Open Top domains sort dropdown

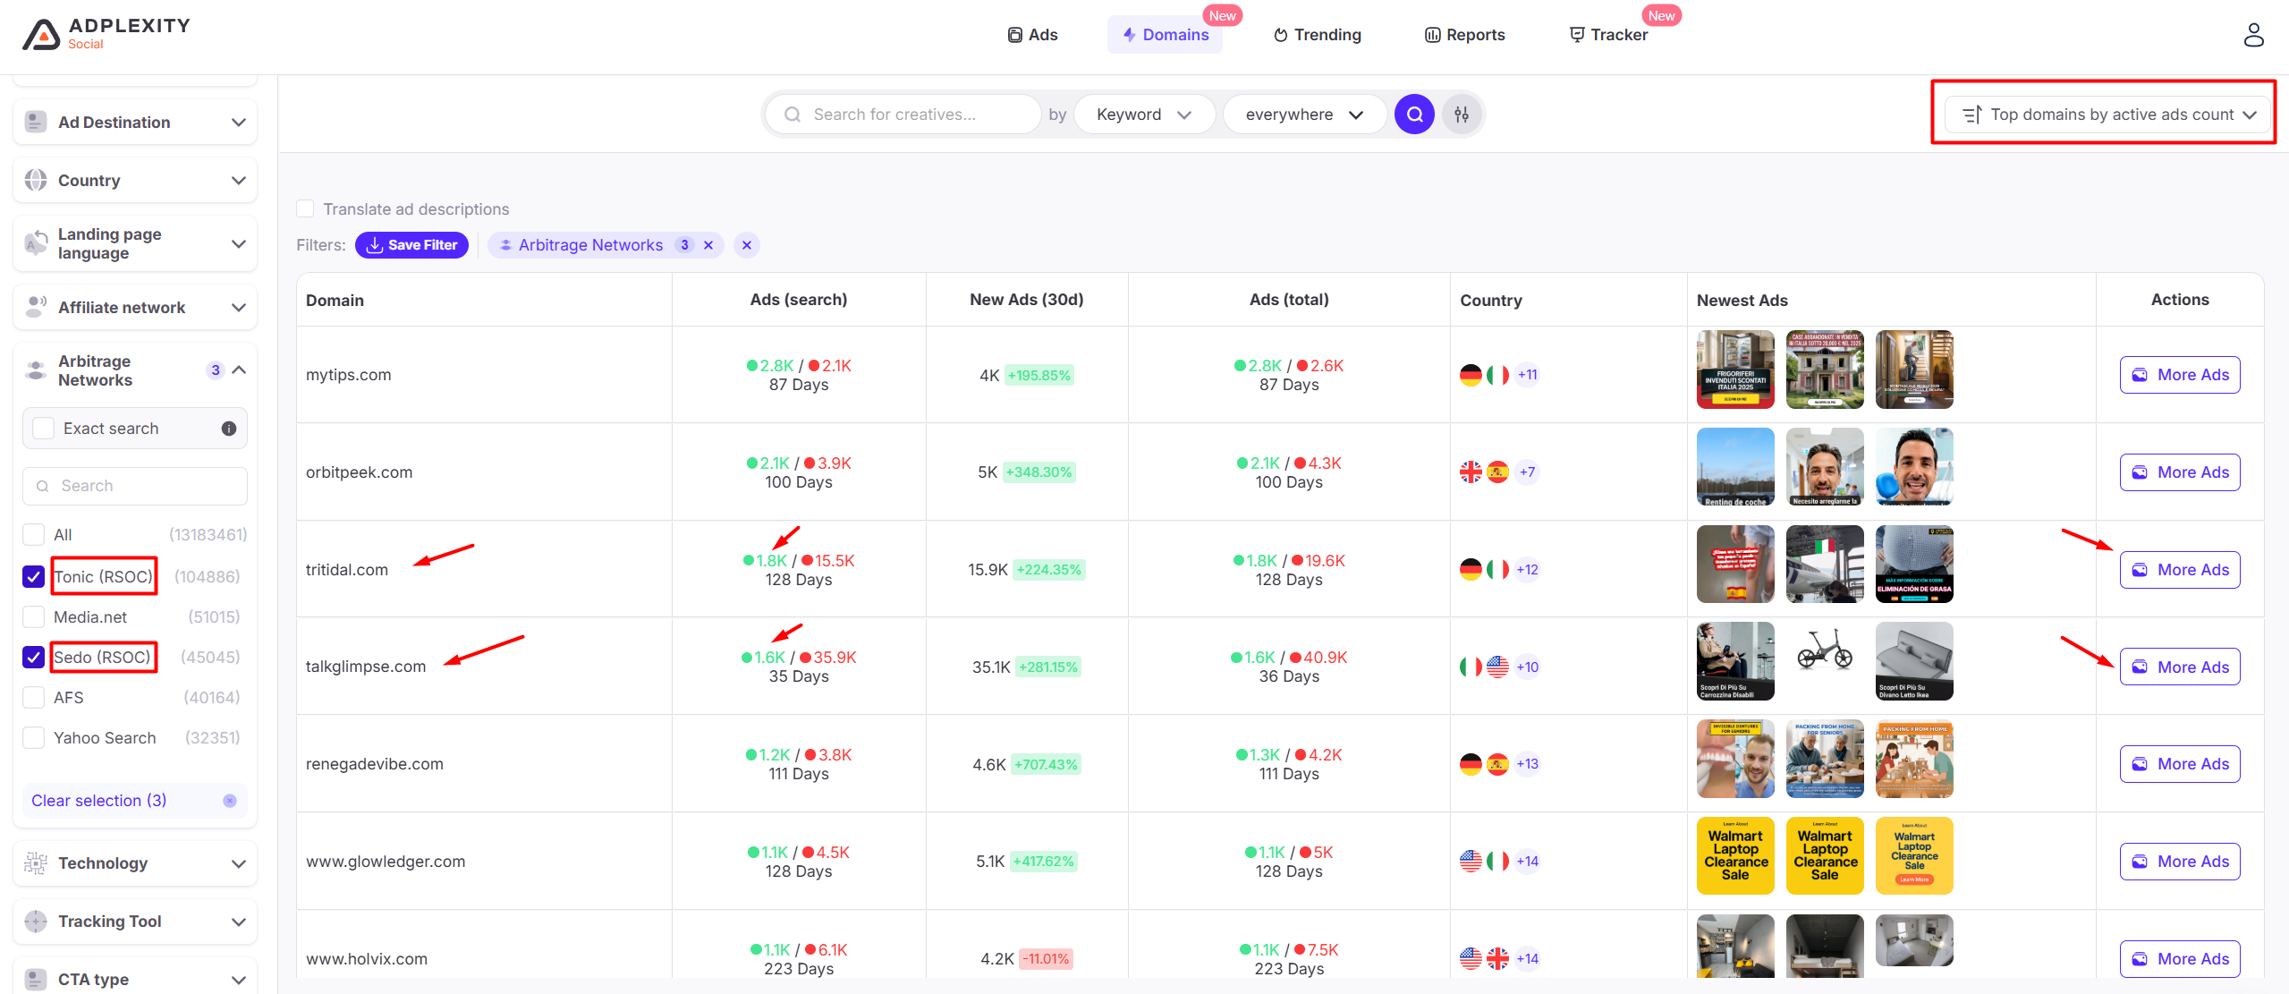(x=2108, y=115)
